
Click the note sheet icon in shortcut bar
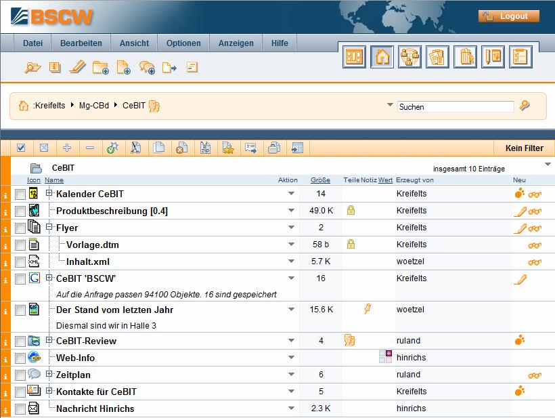point(192,67)
